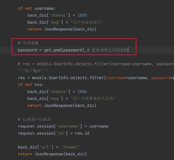
Task: Click the '# 登录逻辑' comment
Action: [x=28, y=43]
